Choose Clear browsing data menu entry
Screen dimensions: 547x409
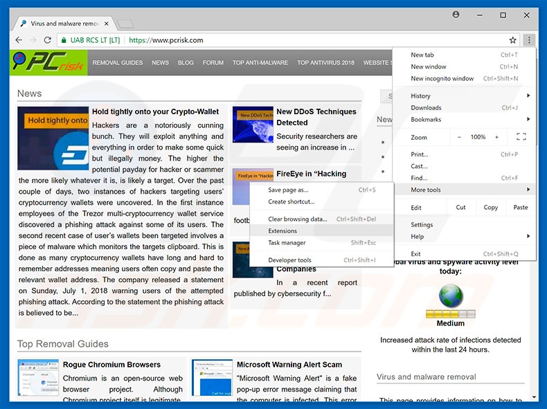pos(298,219)
